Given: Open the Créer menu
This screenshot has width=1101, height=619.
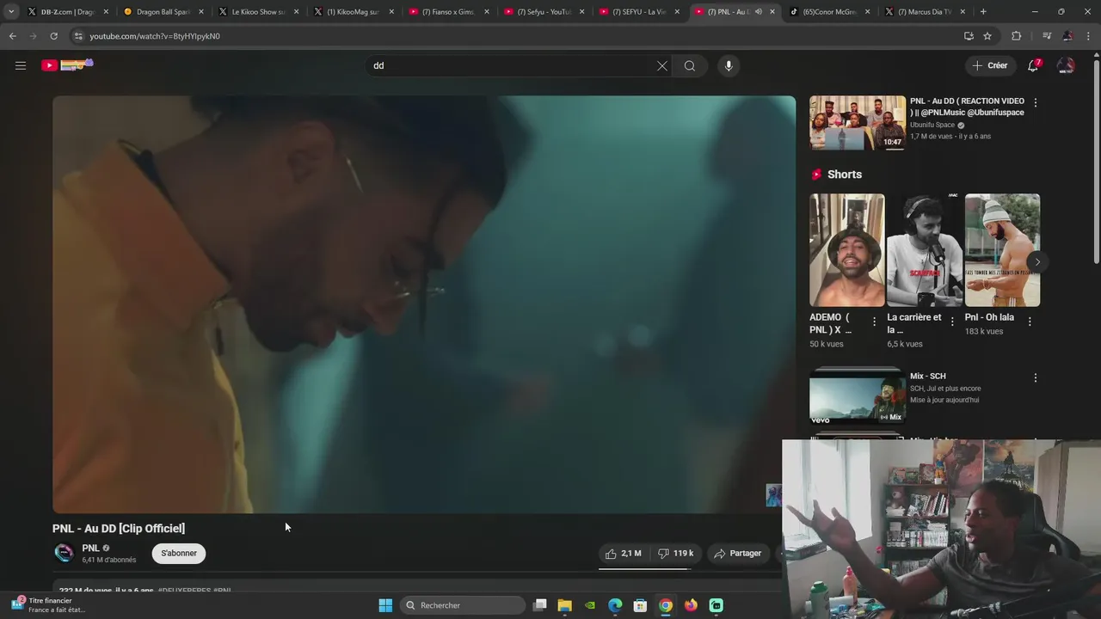Looking at the screenshot, I should [990, 65].
